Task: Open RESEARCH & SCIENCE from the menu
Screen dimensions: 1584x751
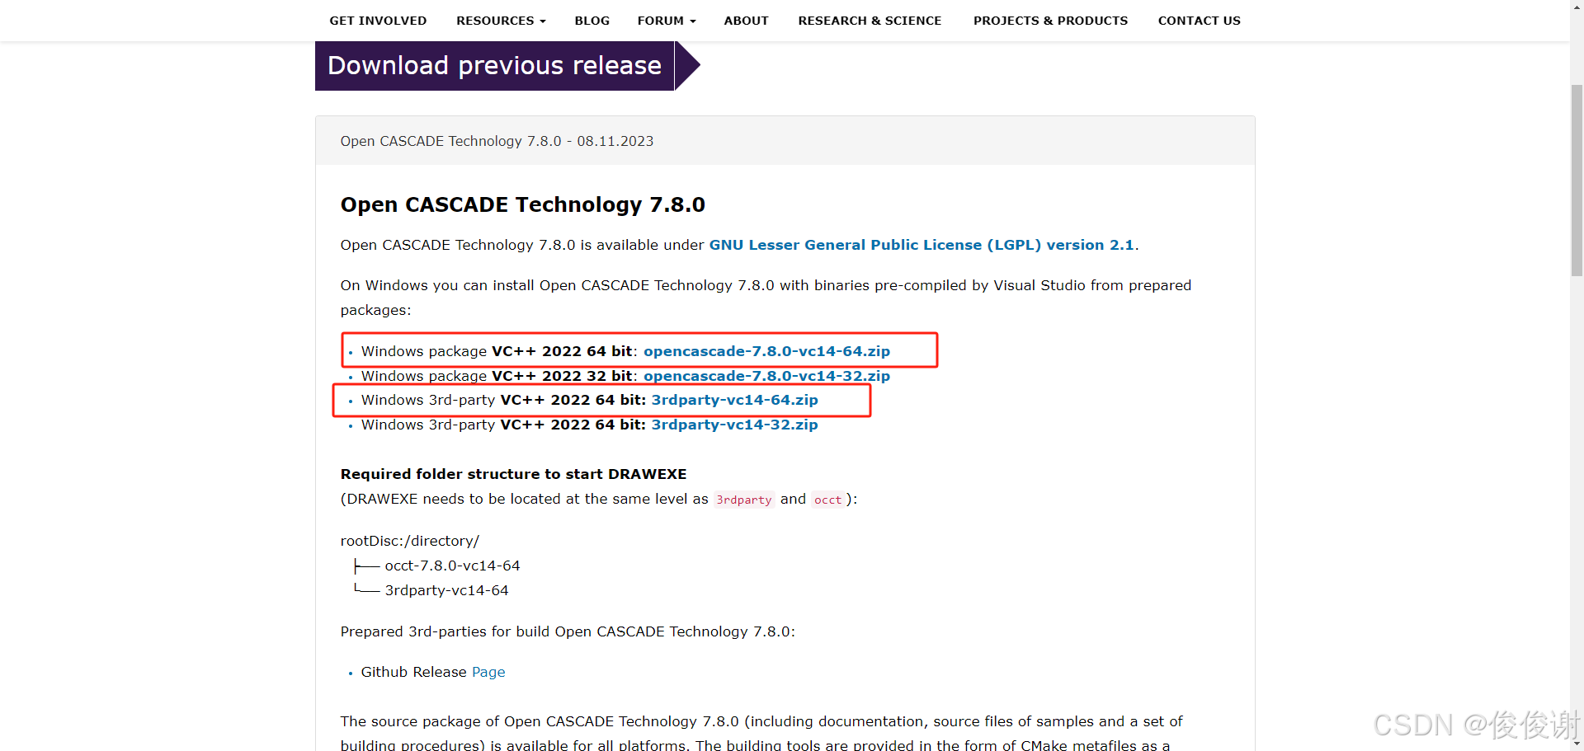Action: point(870,20)
